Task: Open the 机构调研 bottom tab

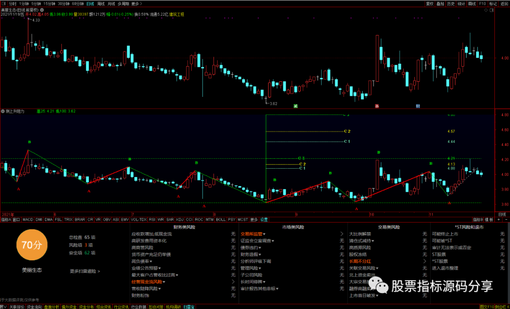Action: click(x=173, y=307)
